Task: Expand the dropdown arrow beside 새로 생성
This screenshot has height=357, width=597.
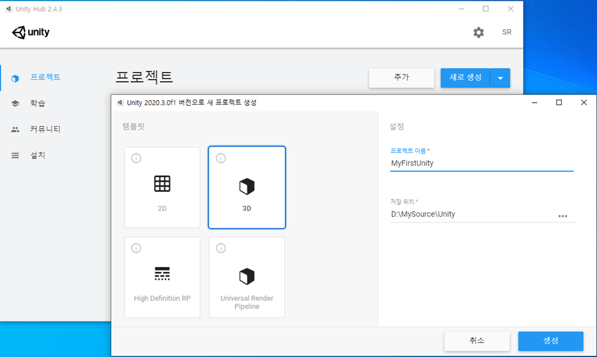Action: [501, 78]
